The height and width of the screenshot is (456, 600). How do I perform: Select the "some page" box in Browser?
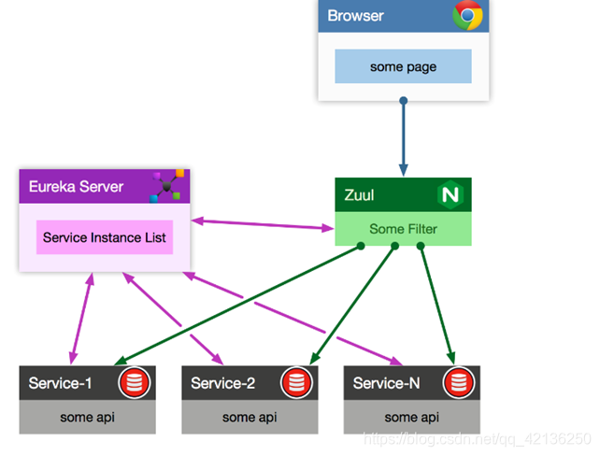[x=404, y=66]
